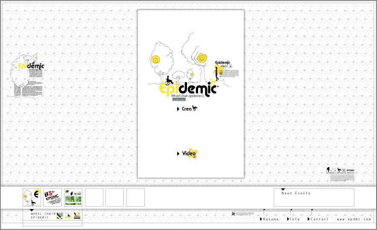
Task: Collapse the Wheel Chair Epidemic triangle
Action: click(x=31, y=210)
